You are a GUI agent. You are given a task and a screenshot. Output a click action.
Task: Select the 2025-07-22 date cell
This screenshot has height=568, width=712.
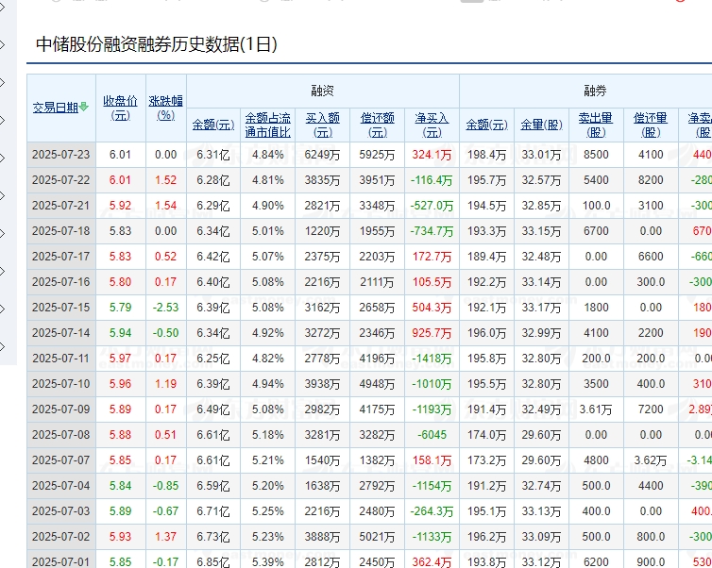pos(60,180)
